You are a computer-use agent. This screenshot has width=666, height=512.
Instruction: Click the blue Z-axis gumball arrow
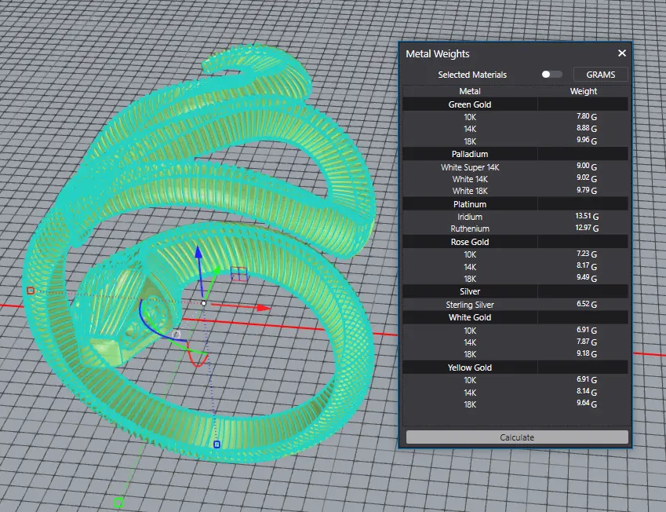pyautogui.click(x=199, y=254)
